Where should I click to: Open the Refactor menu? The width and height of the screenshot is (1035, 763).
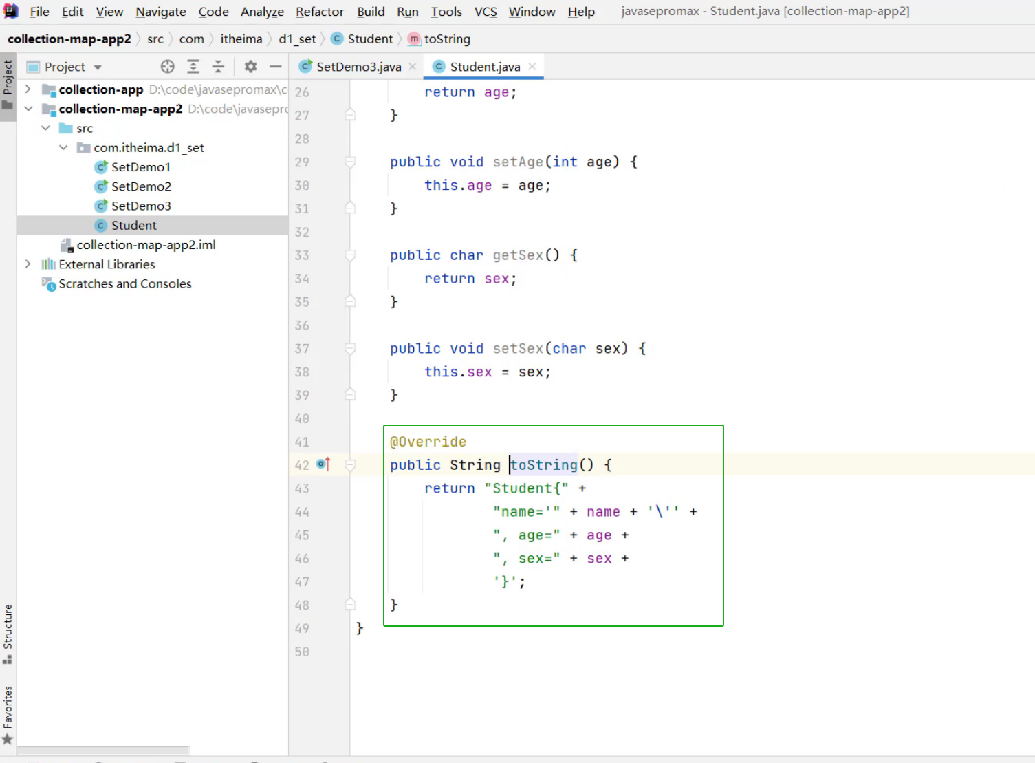pyautogui.click(x=319, y=12)
